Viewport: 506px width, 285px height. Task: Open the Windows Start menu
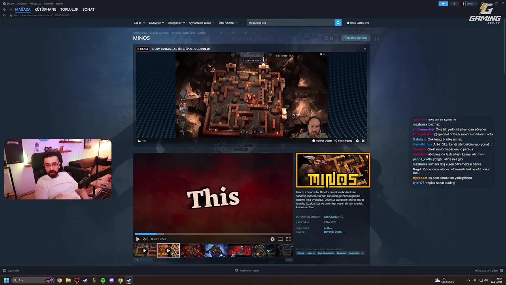6,280
